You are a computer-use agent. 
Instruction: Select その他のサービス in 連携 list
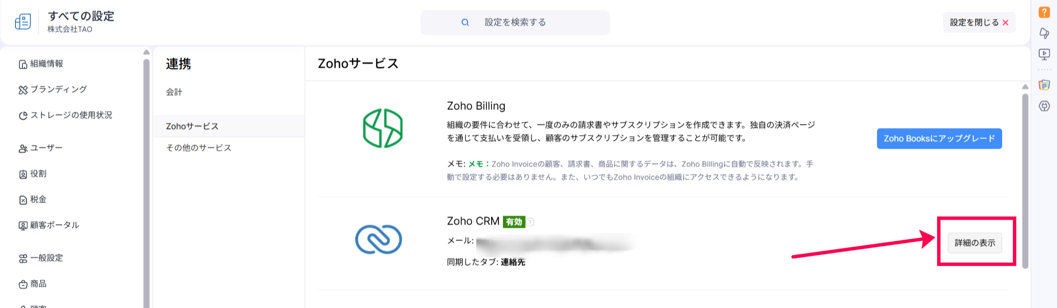[x=199, y=148]
